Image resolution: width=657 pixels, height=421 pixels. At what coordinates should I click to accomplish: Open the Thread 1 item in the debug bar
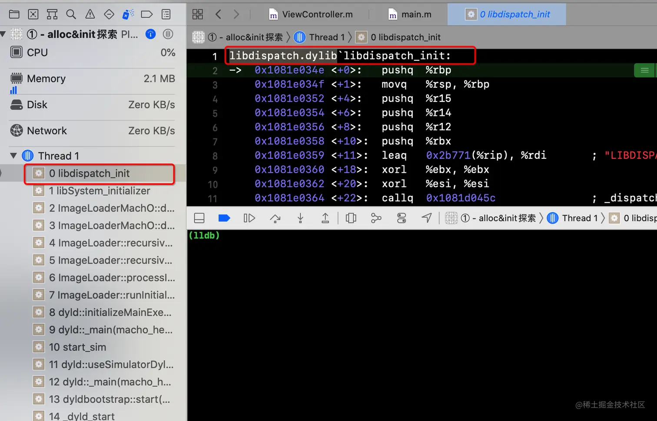[x=572, y=218]
